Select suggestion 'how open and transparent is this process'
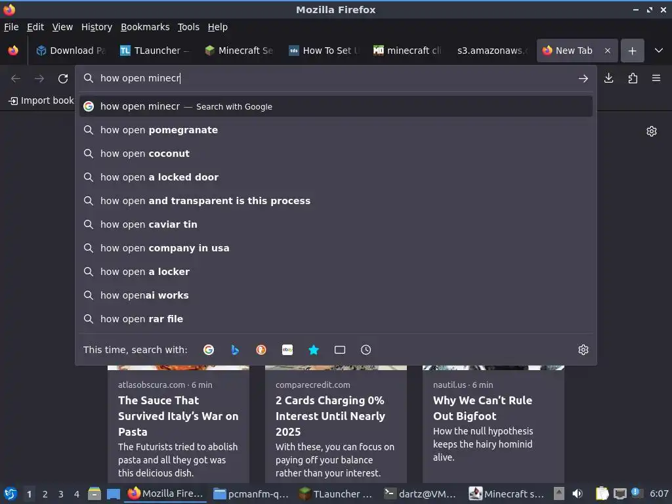Image resolution: width=672 pixels, height=504 pixels. pos(335,201)
